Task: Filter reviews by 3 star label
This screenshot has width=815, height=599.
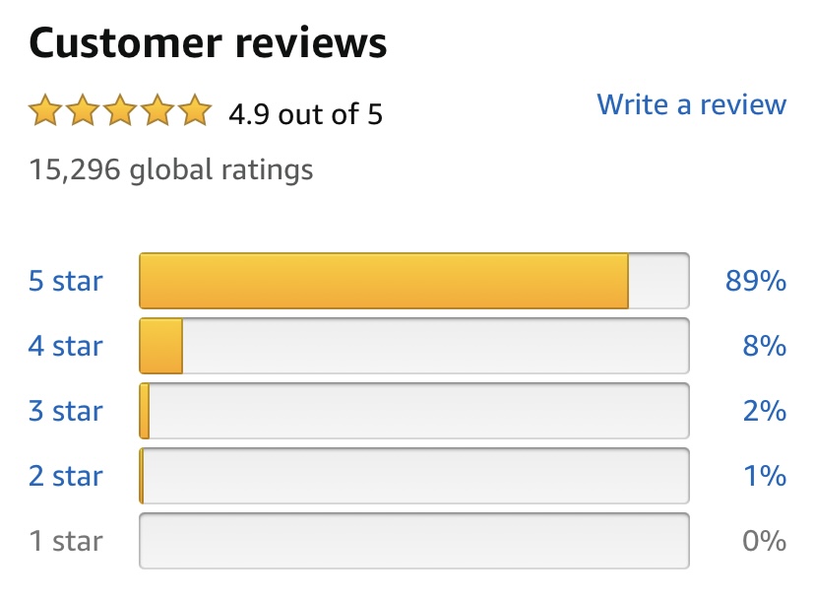Action: pos(66,411)
